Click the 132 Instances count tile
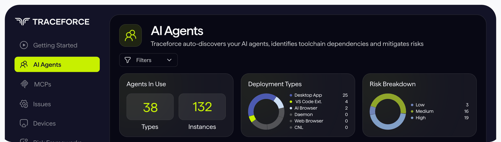This screenshot has height=142, width=501. [202, 107]
